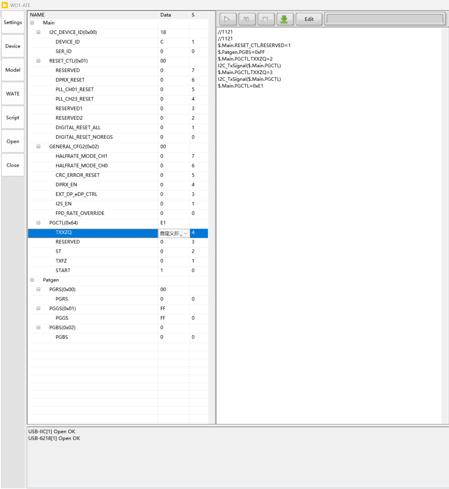Image resolution: width=449 pixels, height=489 pixels.
Task: Select the DPRX_EN register row
Action: pyautogui.click(x=66, y=185)
